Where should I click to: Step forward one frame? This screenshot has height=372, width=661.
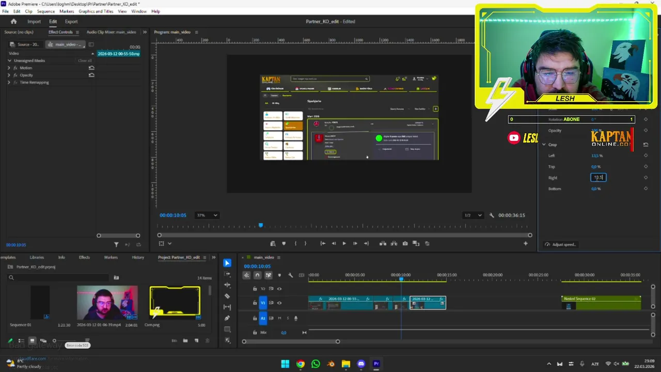(x=355, y=243)
